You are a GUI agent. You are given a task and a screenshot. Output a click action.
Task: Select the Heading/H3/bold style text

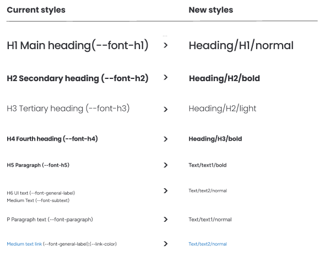[215, 139]
